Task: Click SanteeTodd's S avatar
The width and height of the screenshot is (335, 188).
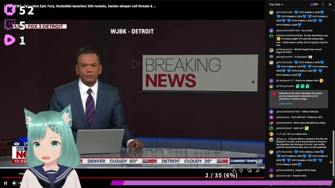Action: 271,176
